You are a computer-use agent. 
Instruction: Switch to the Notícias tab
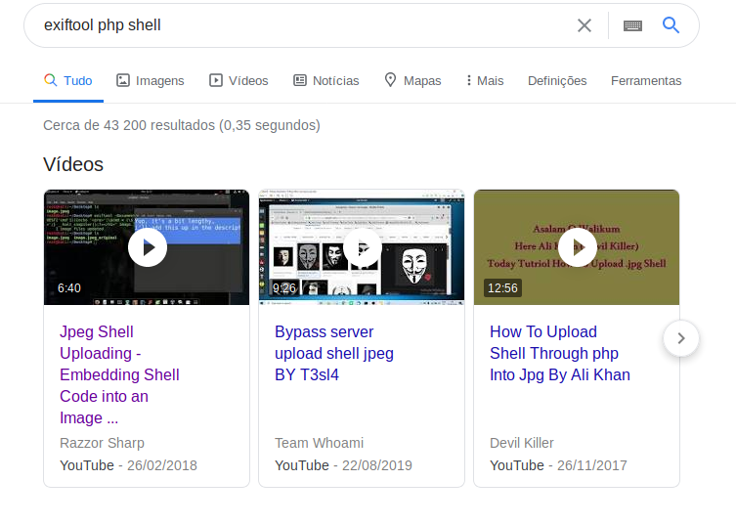(326, 81)
